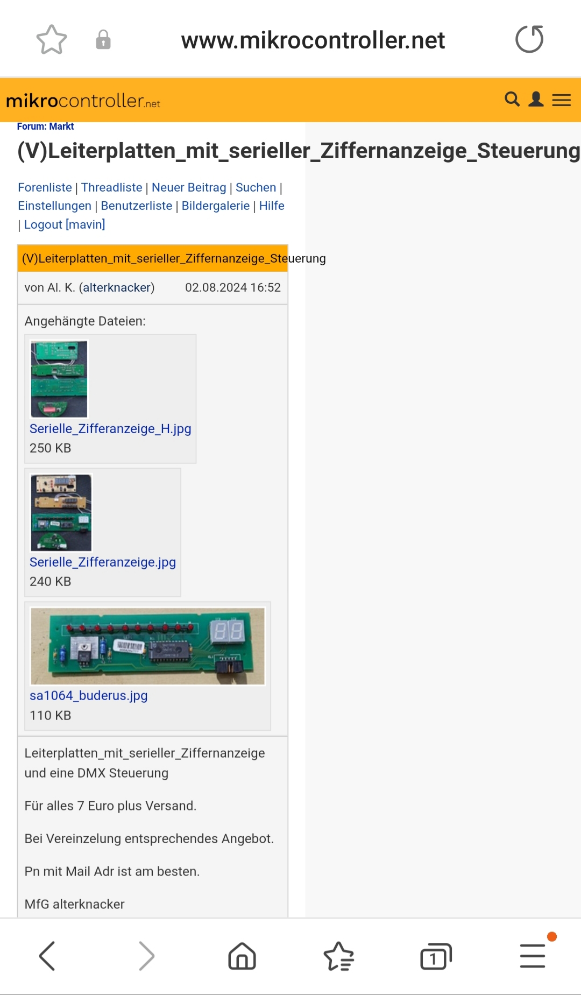Open tabs switcher showing 1 tab
Screen dimensions: 581x995
click(436, 956)
